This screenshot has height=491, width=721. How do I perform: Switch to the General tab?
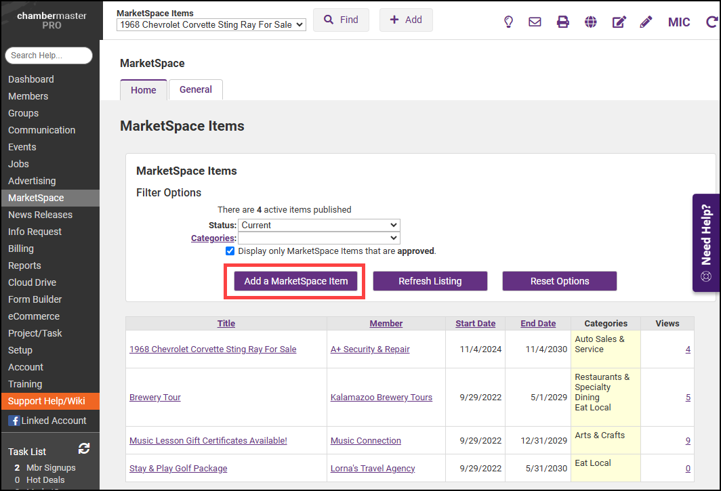[x=196, y=89]
